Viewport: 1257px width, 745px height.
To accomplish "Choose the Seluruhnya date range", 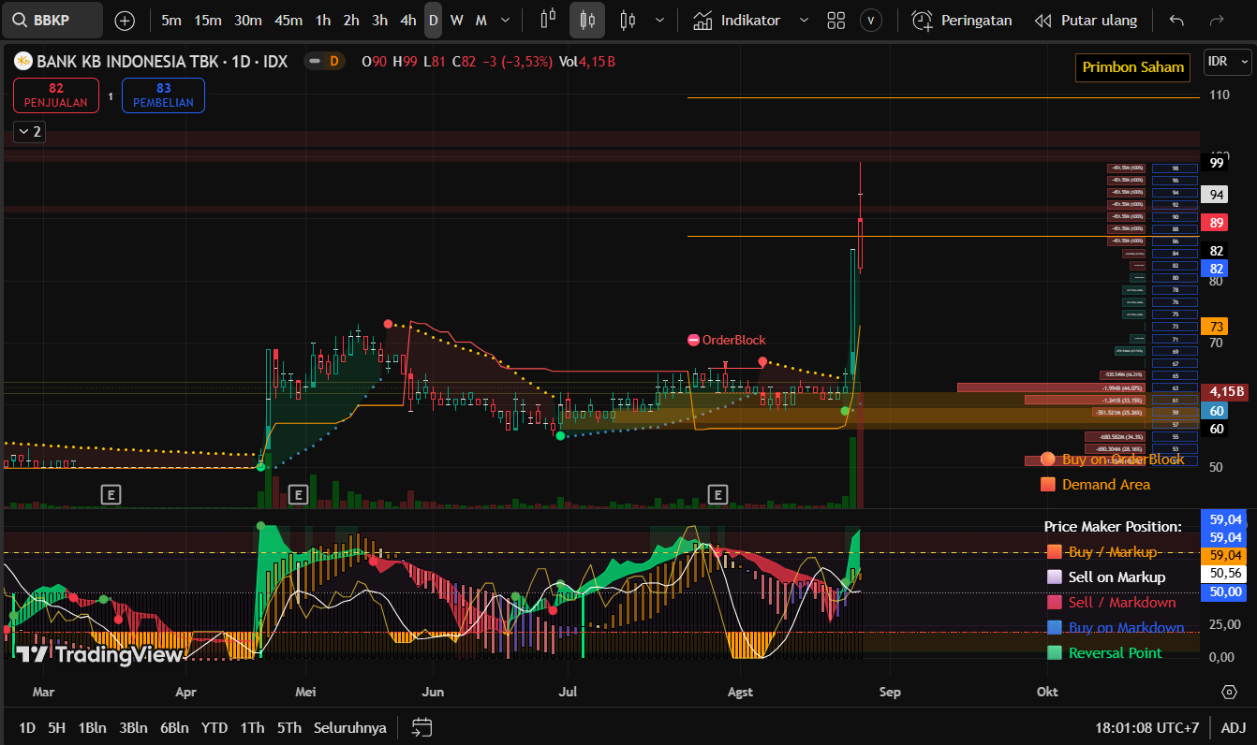I will coord(349,727).
